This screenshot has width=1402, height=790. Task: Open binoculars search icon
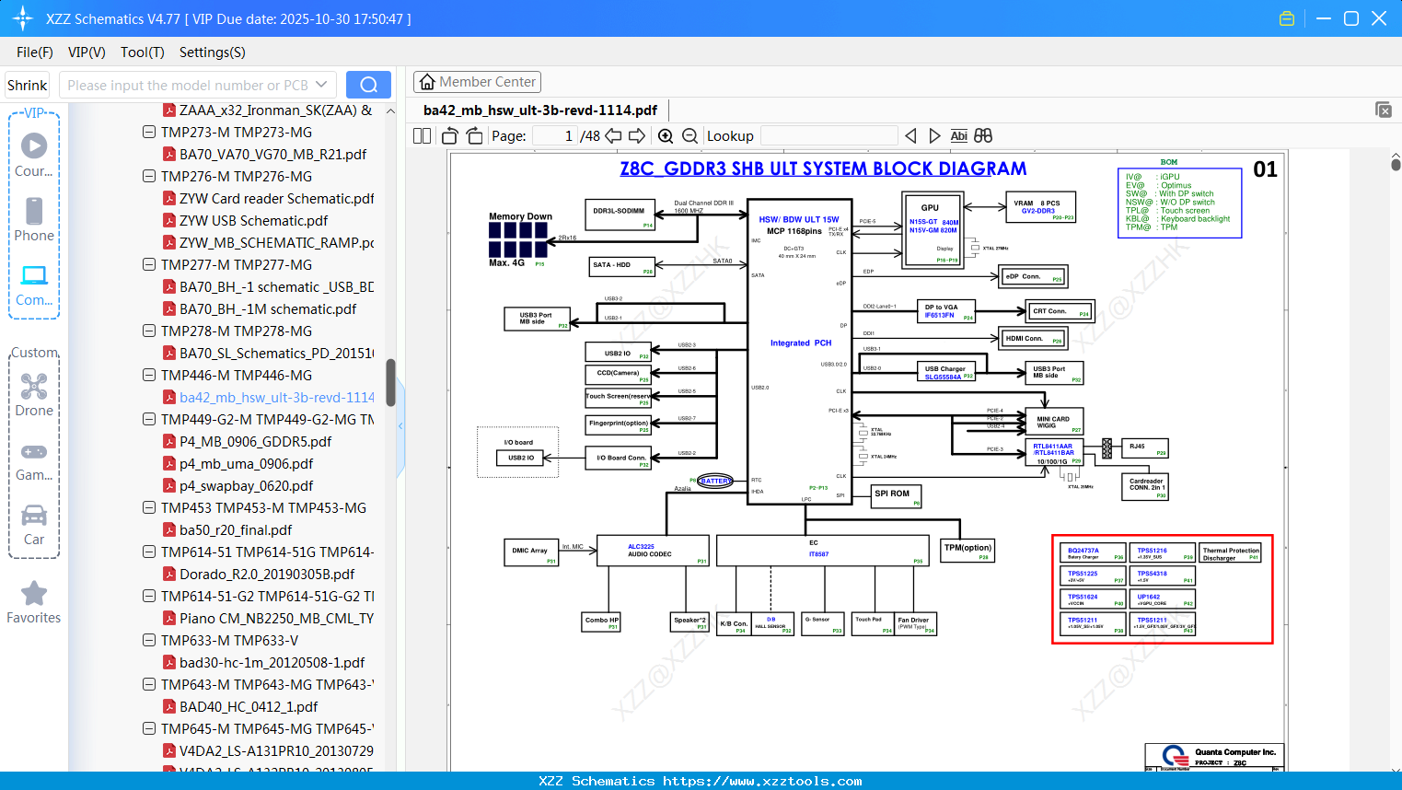point(983,136)
